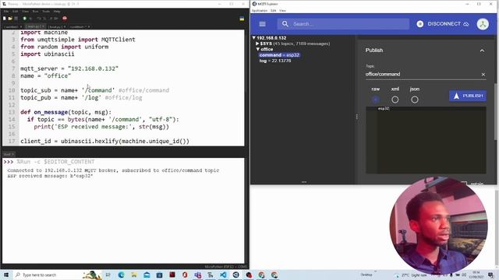Click the magnifier icon in the search bar

(285, 24)
